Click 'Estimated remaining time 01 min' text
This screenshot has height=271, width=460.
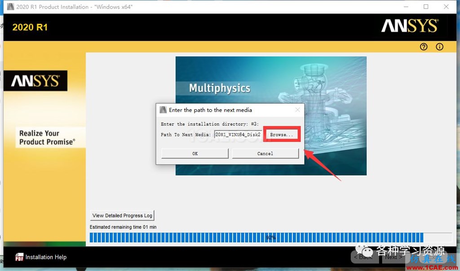coord(123,227)
